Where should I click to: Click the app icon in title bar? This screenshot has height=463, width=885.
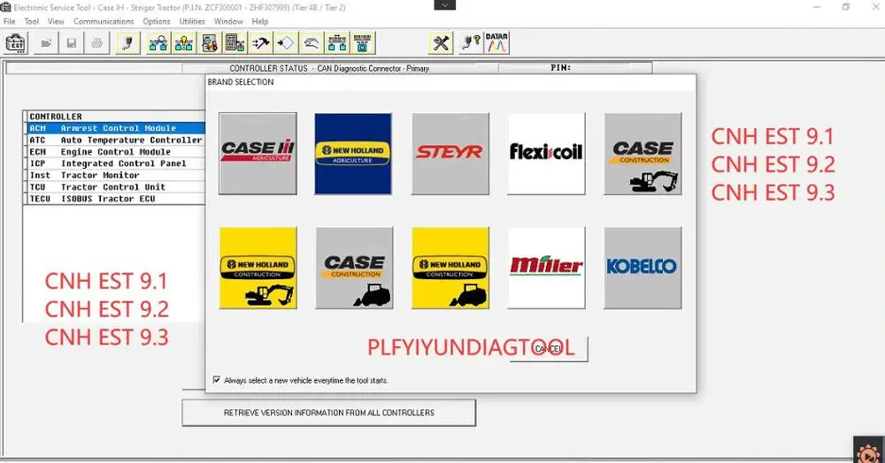[5, 7]
